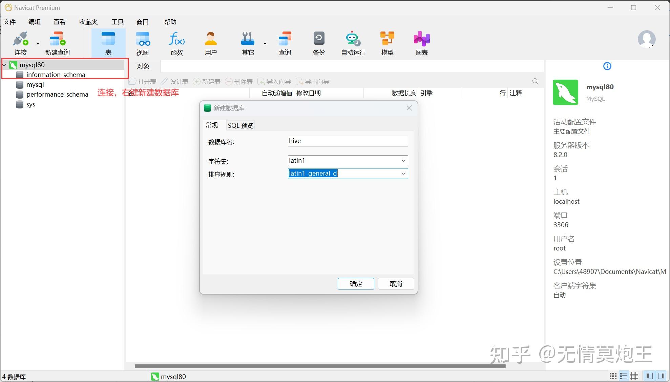Click the 自动运行 automation icon
Viewport: 670px width, 382px height.
[352, 42]
